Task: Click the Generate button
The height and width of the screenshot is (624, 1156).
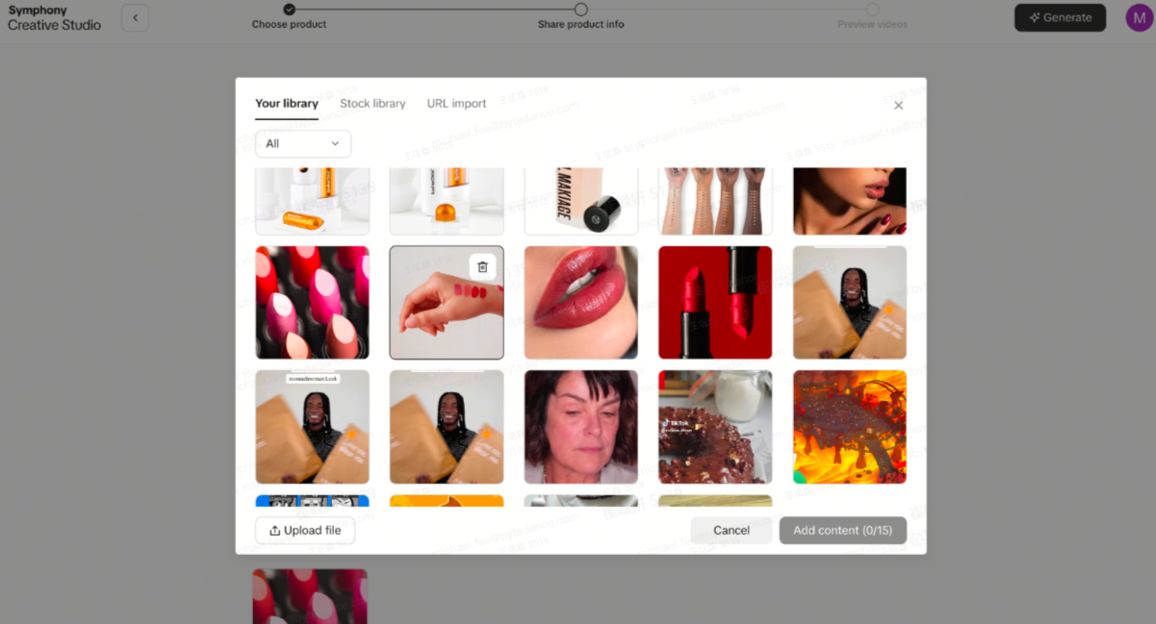Action: pos(1060,17)
